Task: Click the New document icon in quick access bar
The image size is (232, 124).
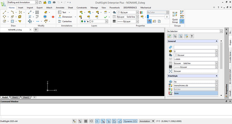Action: point(40,2)
